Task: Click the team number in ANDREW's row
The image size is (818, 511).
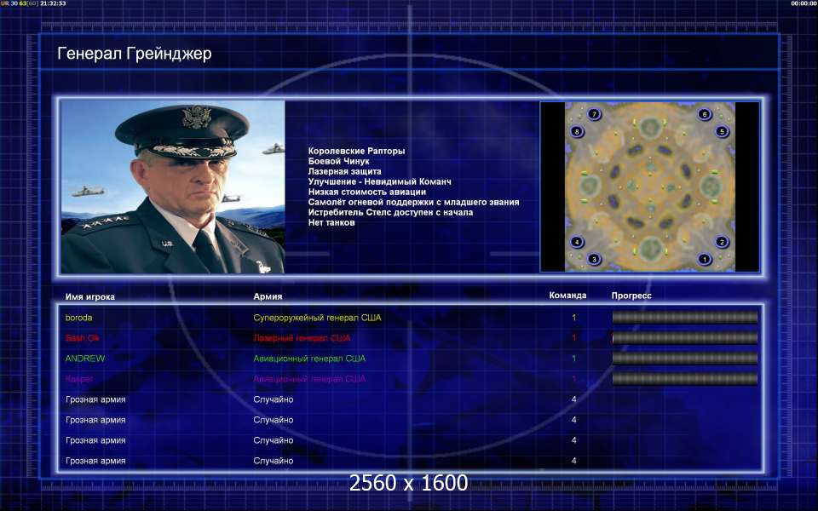Action: [x=573, y=359]
